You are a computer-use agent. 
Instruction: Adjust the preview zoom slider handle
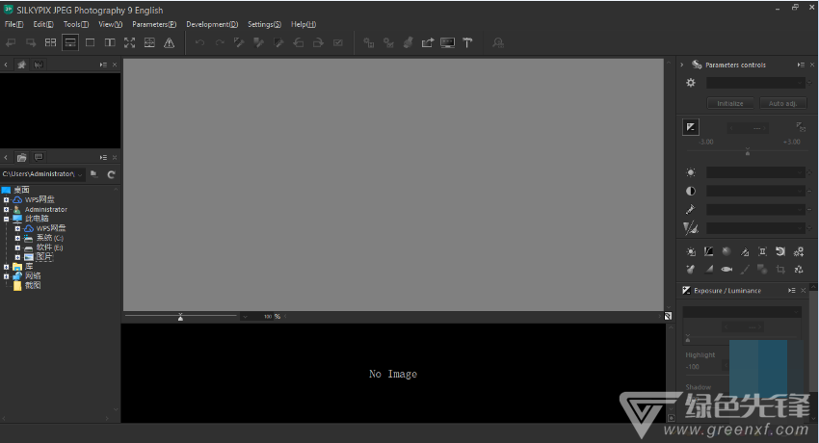pyautogui.click(x=180, y=317)
